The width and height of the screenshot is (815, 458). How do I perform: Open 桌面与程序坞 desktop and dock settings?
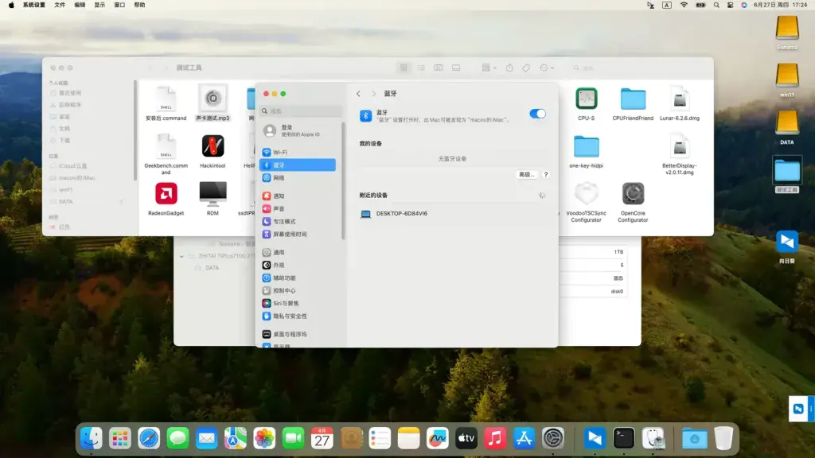click(298, 334)
